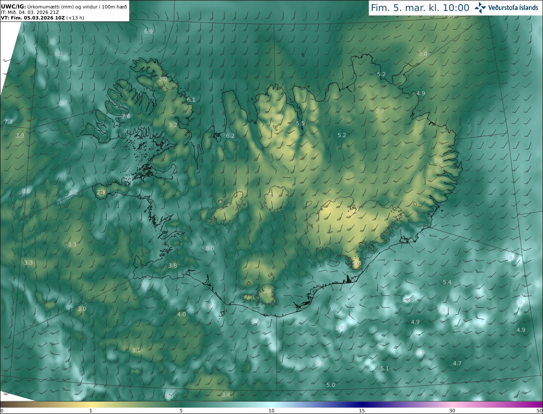Click the 4.7 precipitation value
This screenshot has height=414, width=543.
(457, 363)
